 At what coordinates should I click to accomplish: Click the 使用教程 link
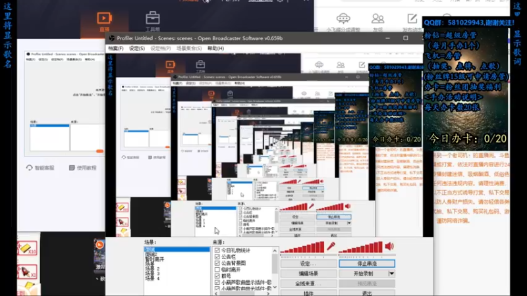click(83, 168)
